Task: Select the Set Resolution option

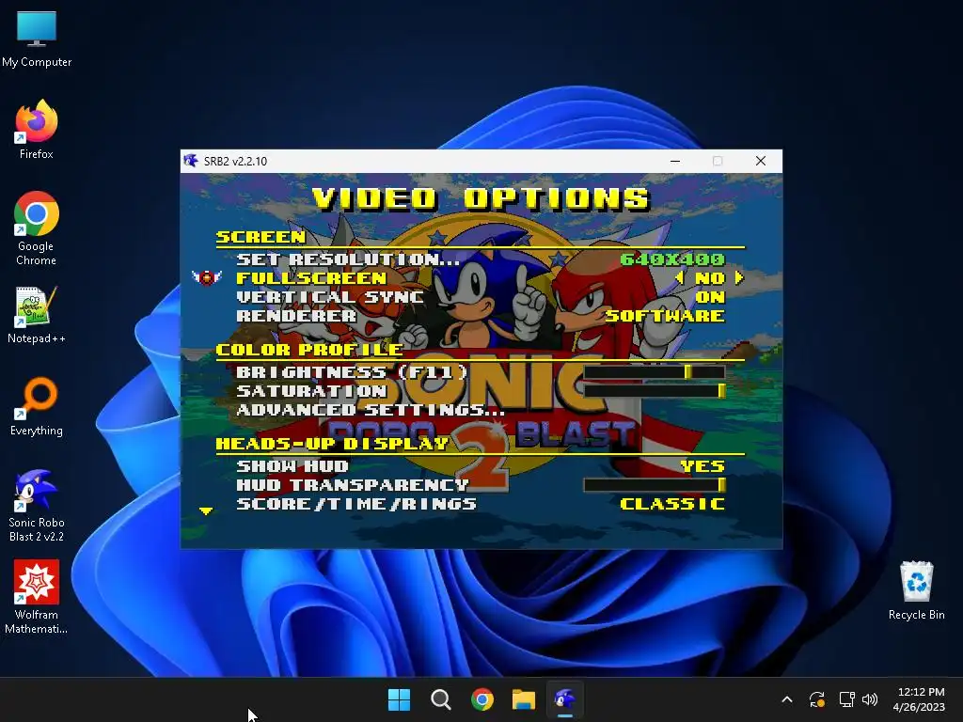Action: [348, 259]
